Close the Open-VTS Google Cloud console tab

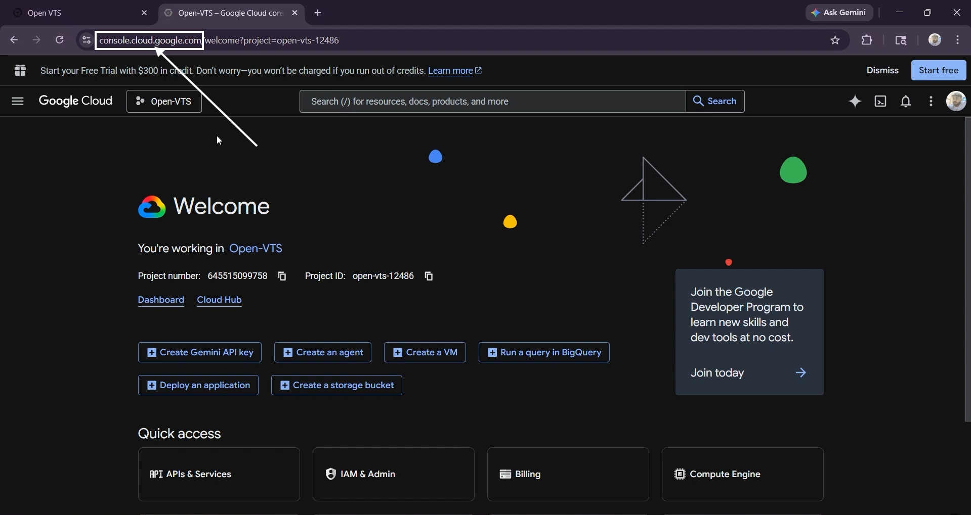tap(295, 13)
